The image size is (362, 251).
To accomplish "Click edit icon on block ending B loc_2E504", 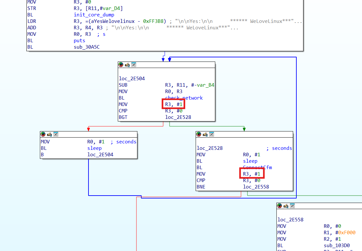I will coord(50,134).
